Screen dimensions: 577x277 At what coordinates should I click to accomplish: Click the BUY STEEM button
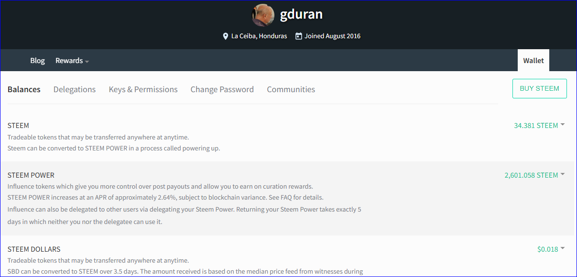pos(540,89)
